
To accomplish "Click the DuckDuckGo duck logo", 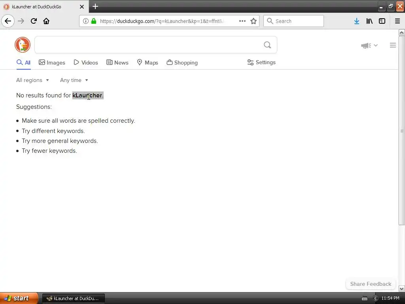I will (23, 45).
